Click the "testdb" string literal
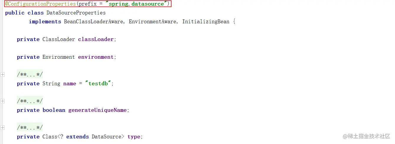 [x=98, y=84]
